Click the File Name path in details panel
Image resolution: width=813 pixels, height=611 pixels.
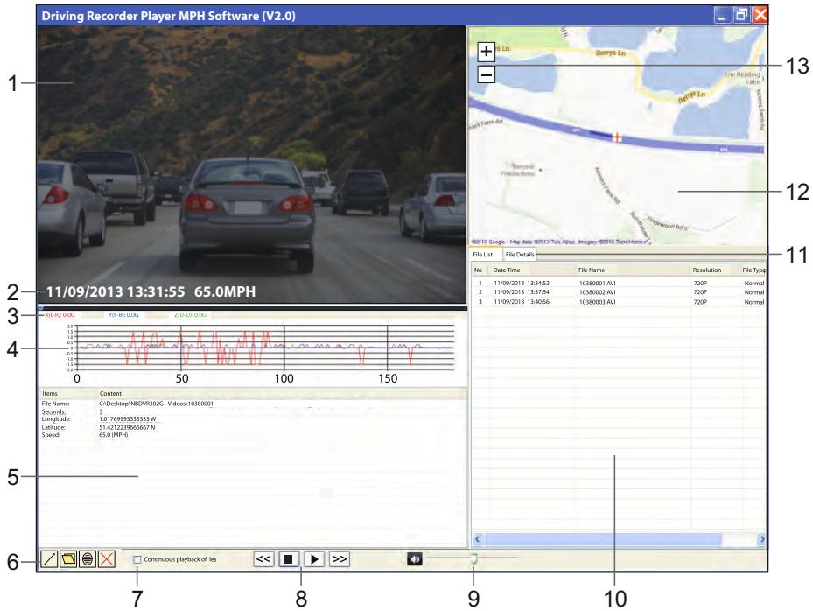[156, 404]
